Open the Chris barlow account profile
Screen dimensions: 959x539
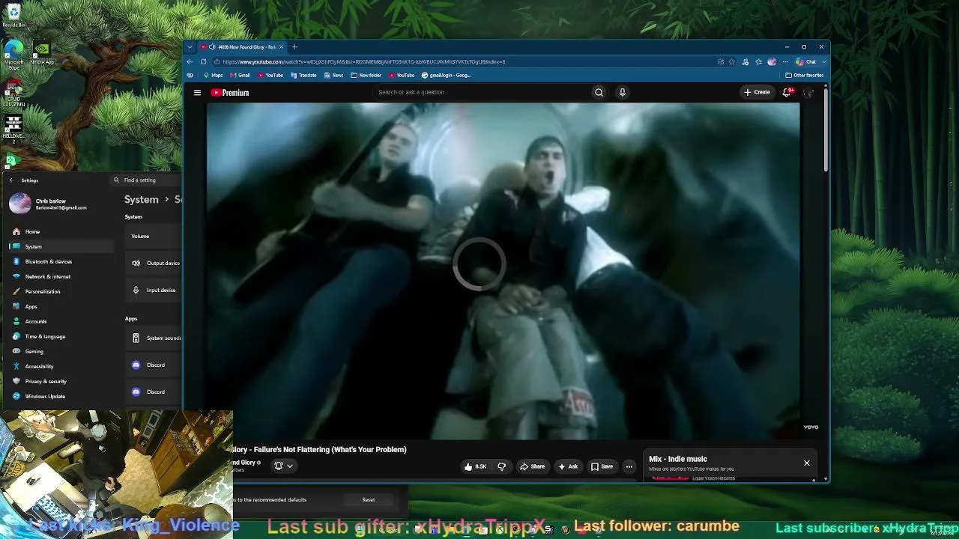[49, 204]
